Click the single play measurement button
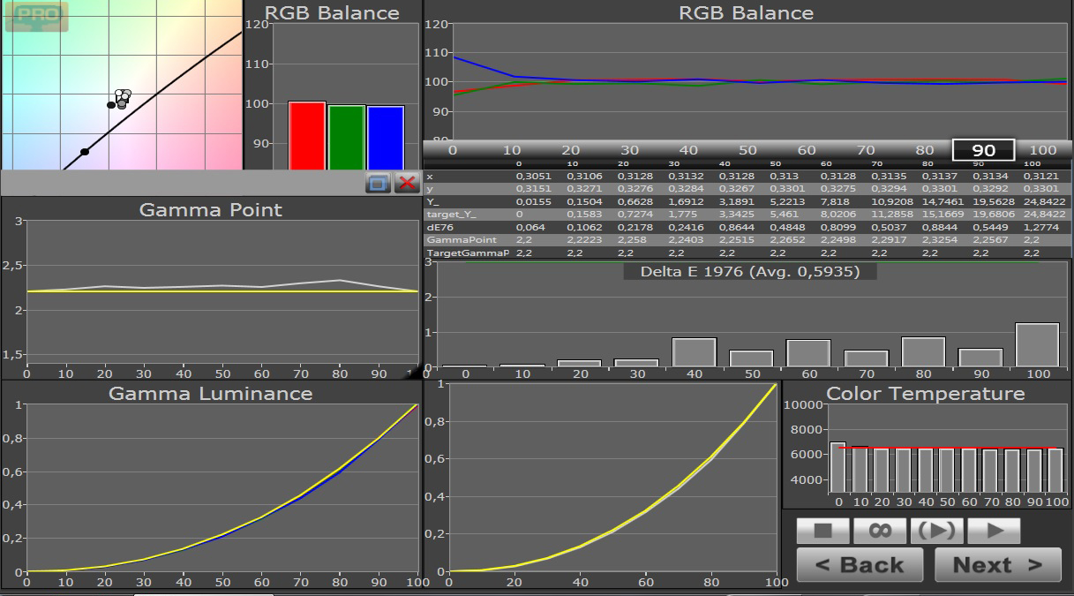The image size is (1074, 596). point(994,531)
